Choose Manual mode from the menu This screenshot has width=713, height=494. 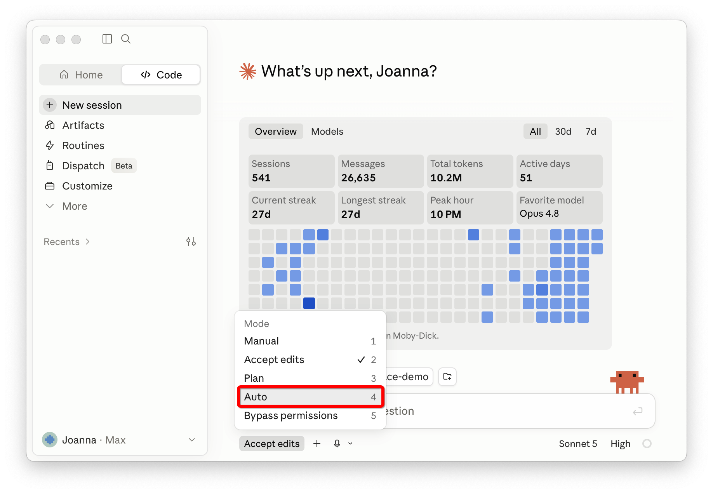pos(310,341)
